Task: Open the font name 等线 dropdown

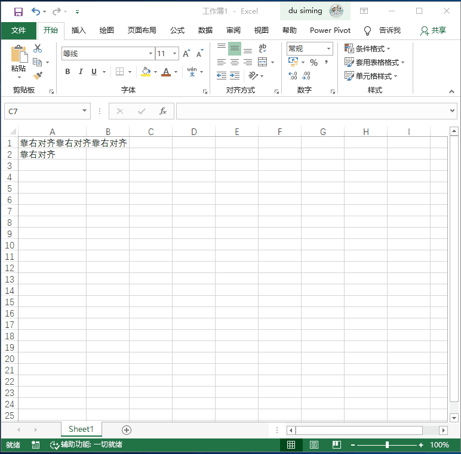Action: point(150,54)
